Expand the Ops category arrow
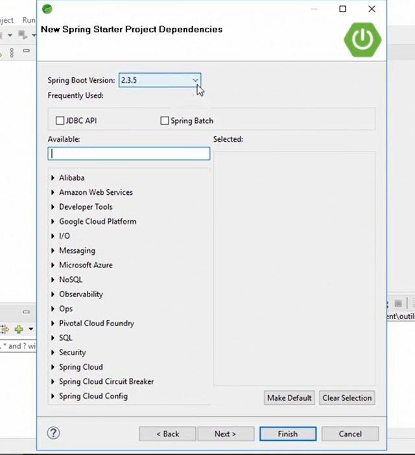 pos(53,309)
